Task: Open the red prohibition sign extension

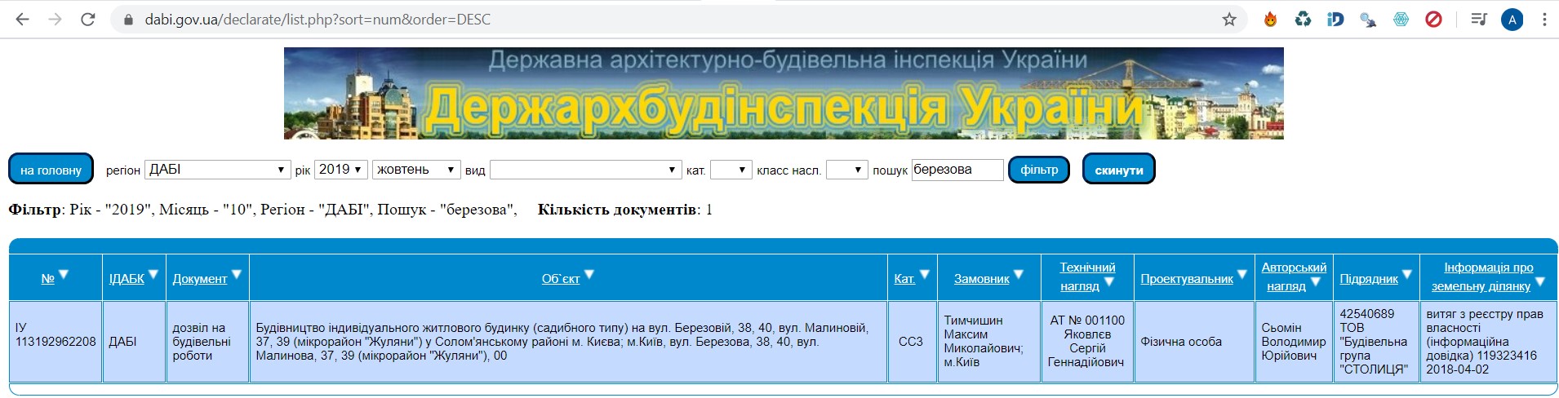Action: coord(1433,20)
